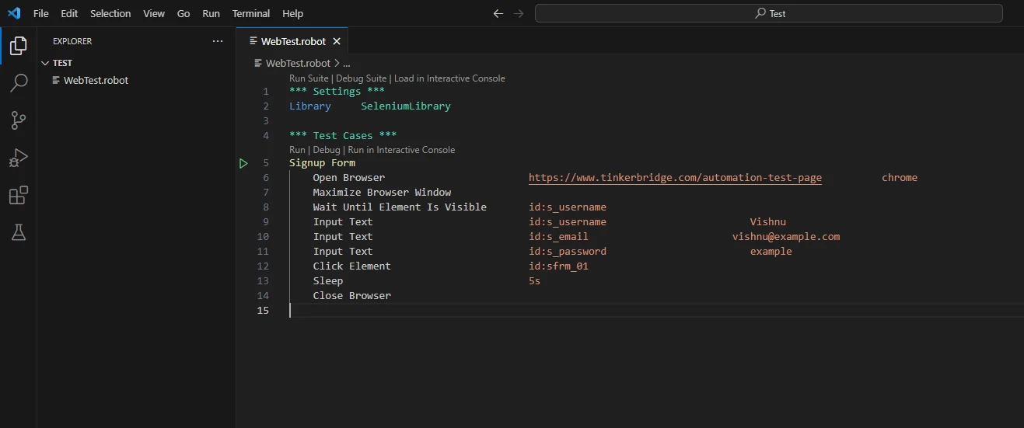The image size is (1024, 428).
Task: Click the VS Code logo icon
Action: pyautogui.click(x=14, y=13)
